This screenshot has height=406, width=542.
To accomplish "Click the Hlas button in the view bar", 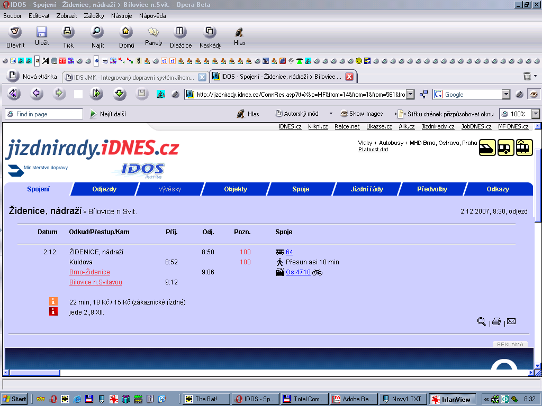I will [x=248, y=114].
